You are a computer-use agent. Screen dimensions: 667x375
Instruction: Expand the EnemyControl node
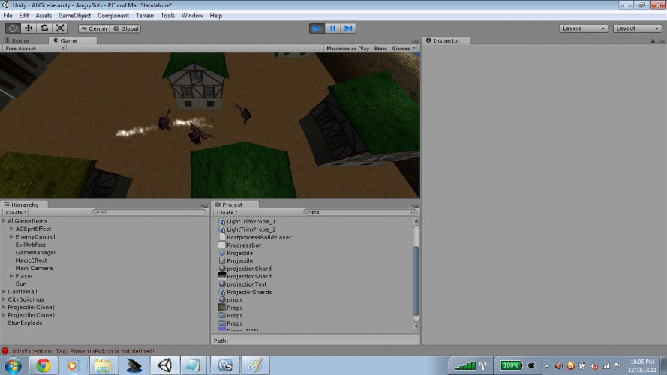pos(11,237)
